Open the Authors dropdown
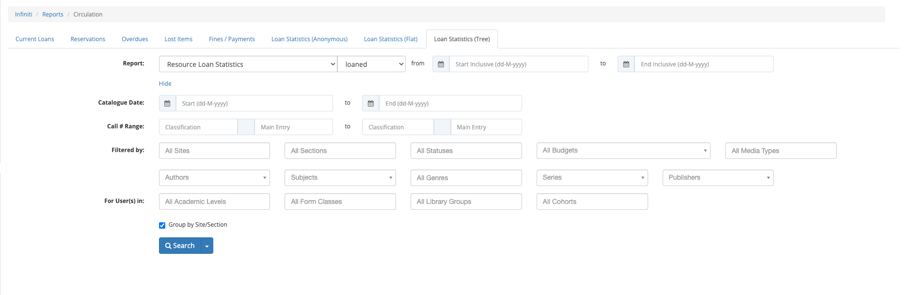The image size is (906, 295). coord(214,178)
